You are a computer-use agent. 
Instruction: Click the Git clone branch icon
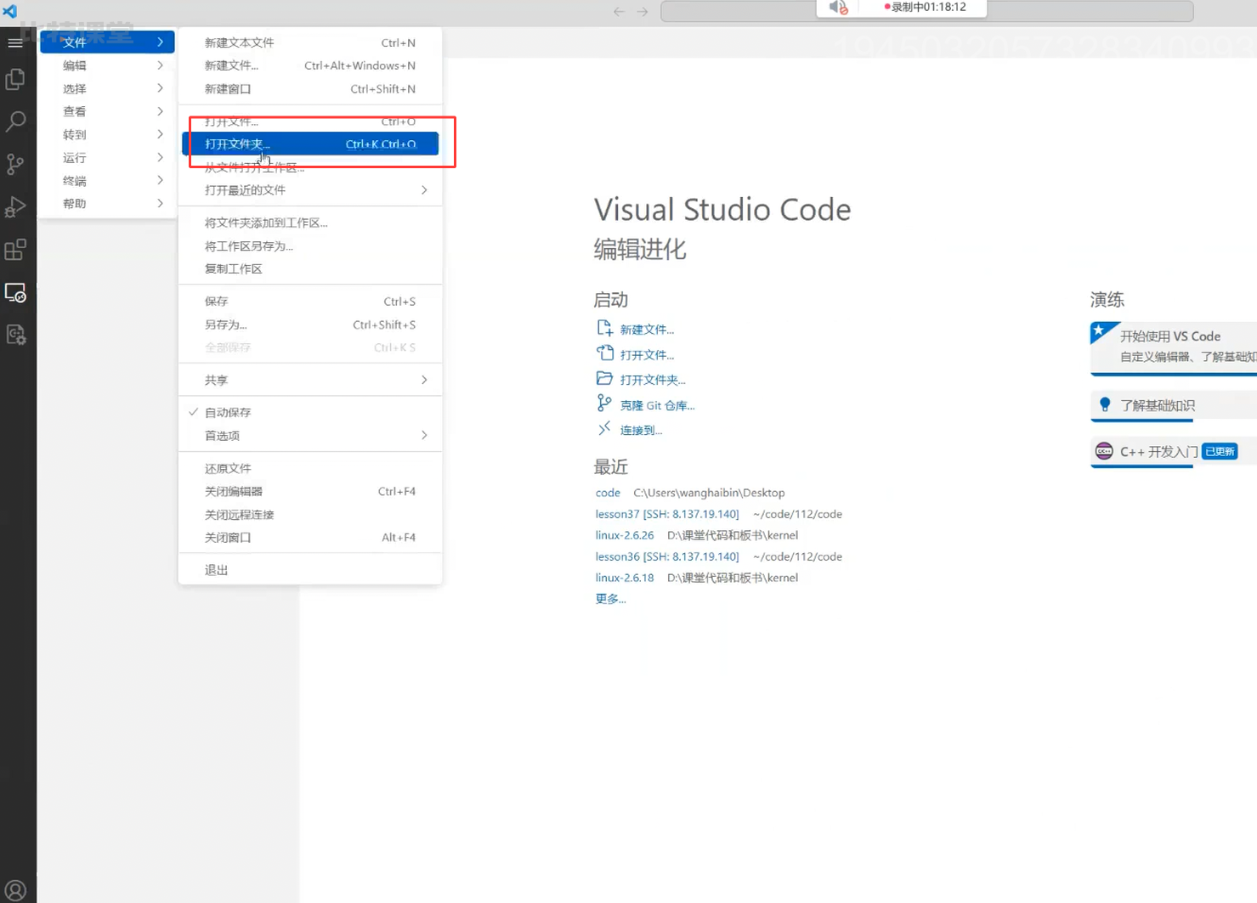click(x=604, y=404)
